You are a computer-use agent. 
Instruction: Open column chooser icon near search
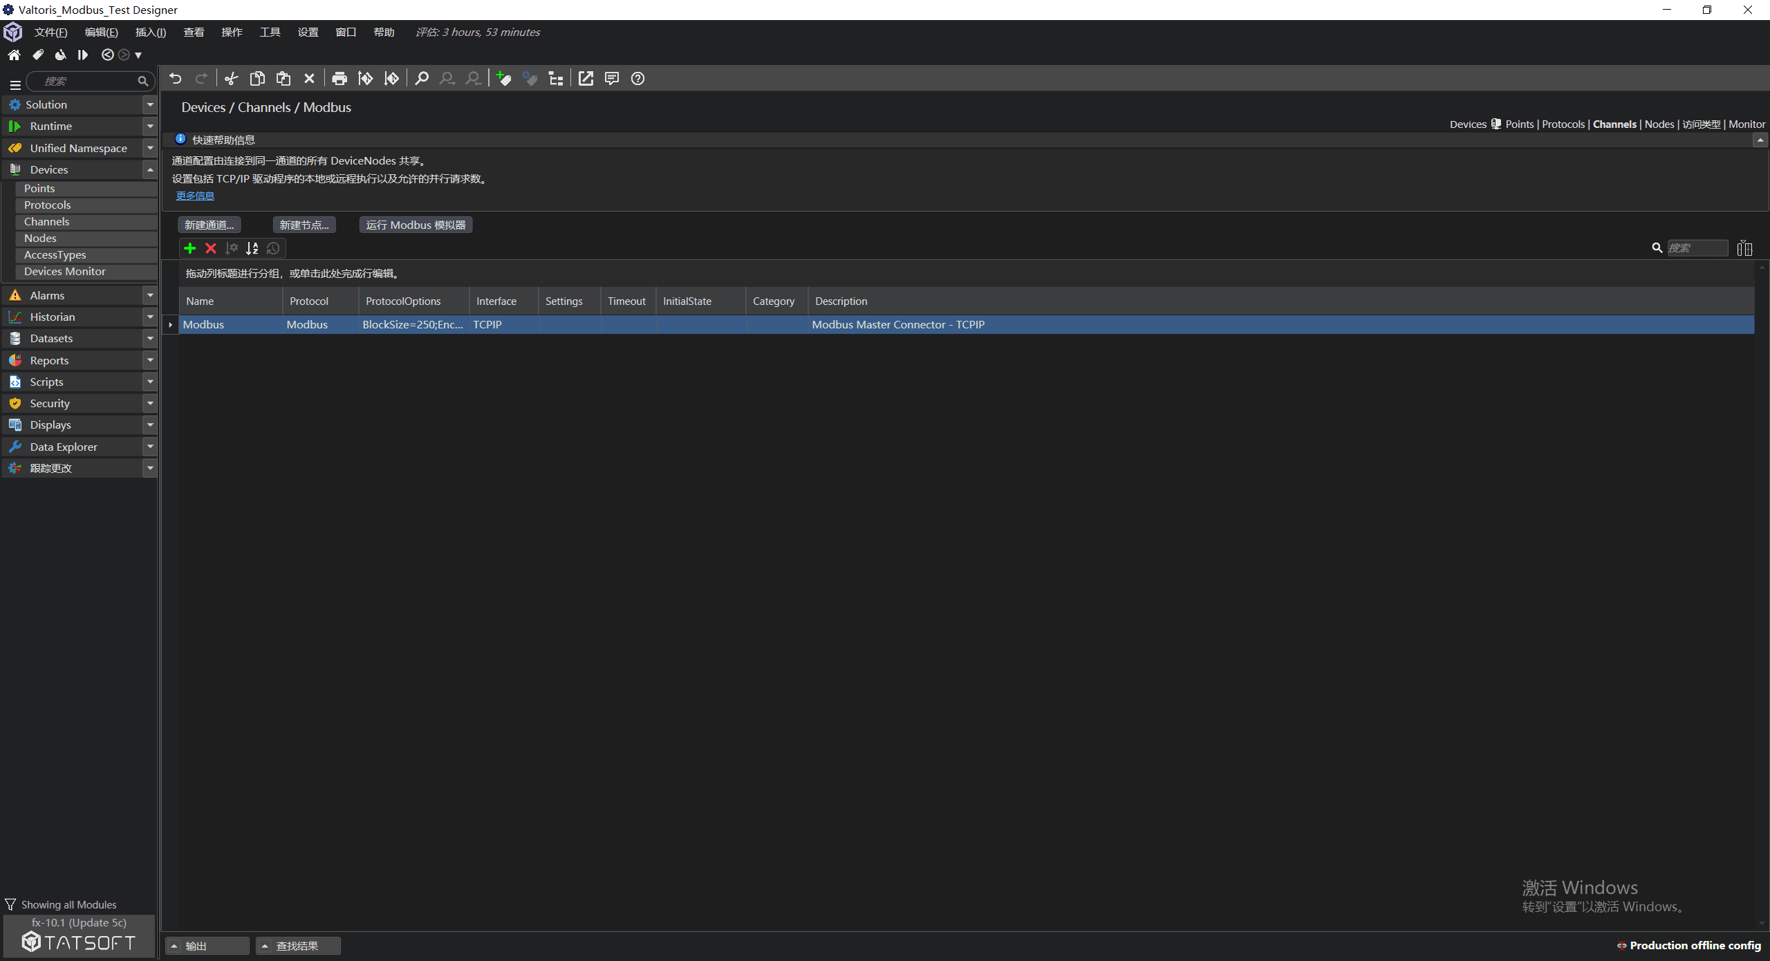1744,248
